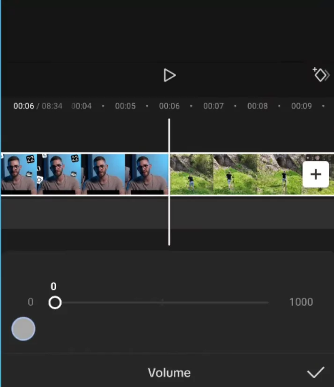Click the 00:06 ruler mark label
This screenshot has height=387, width=334.
point(169,106)
